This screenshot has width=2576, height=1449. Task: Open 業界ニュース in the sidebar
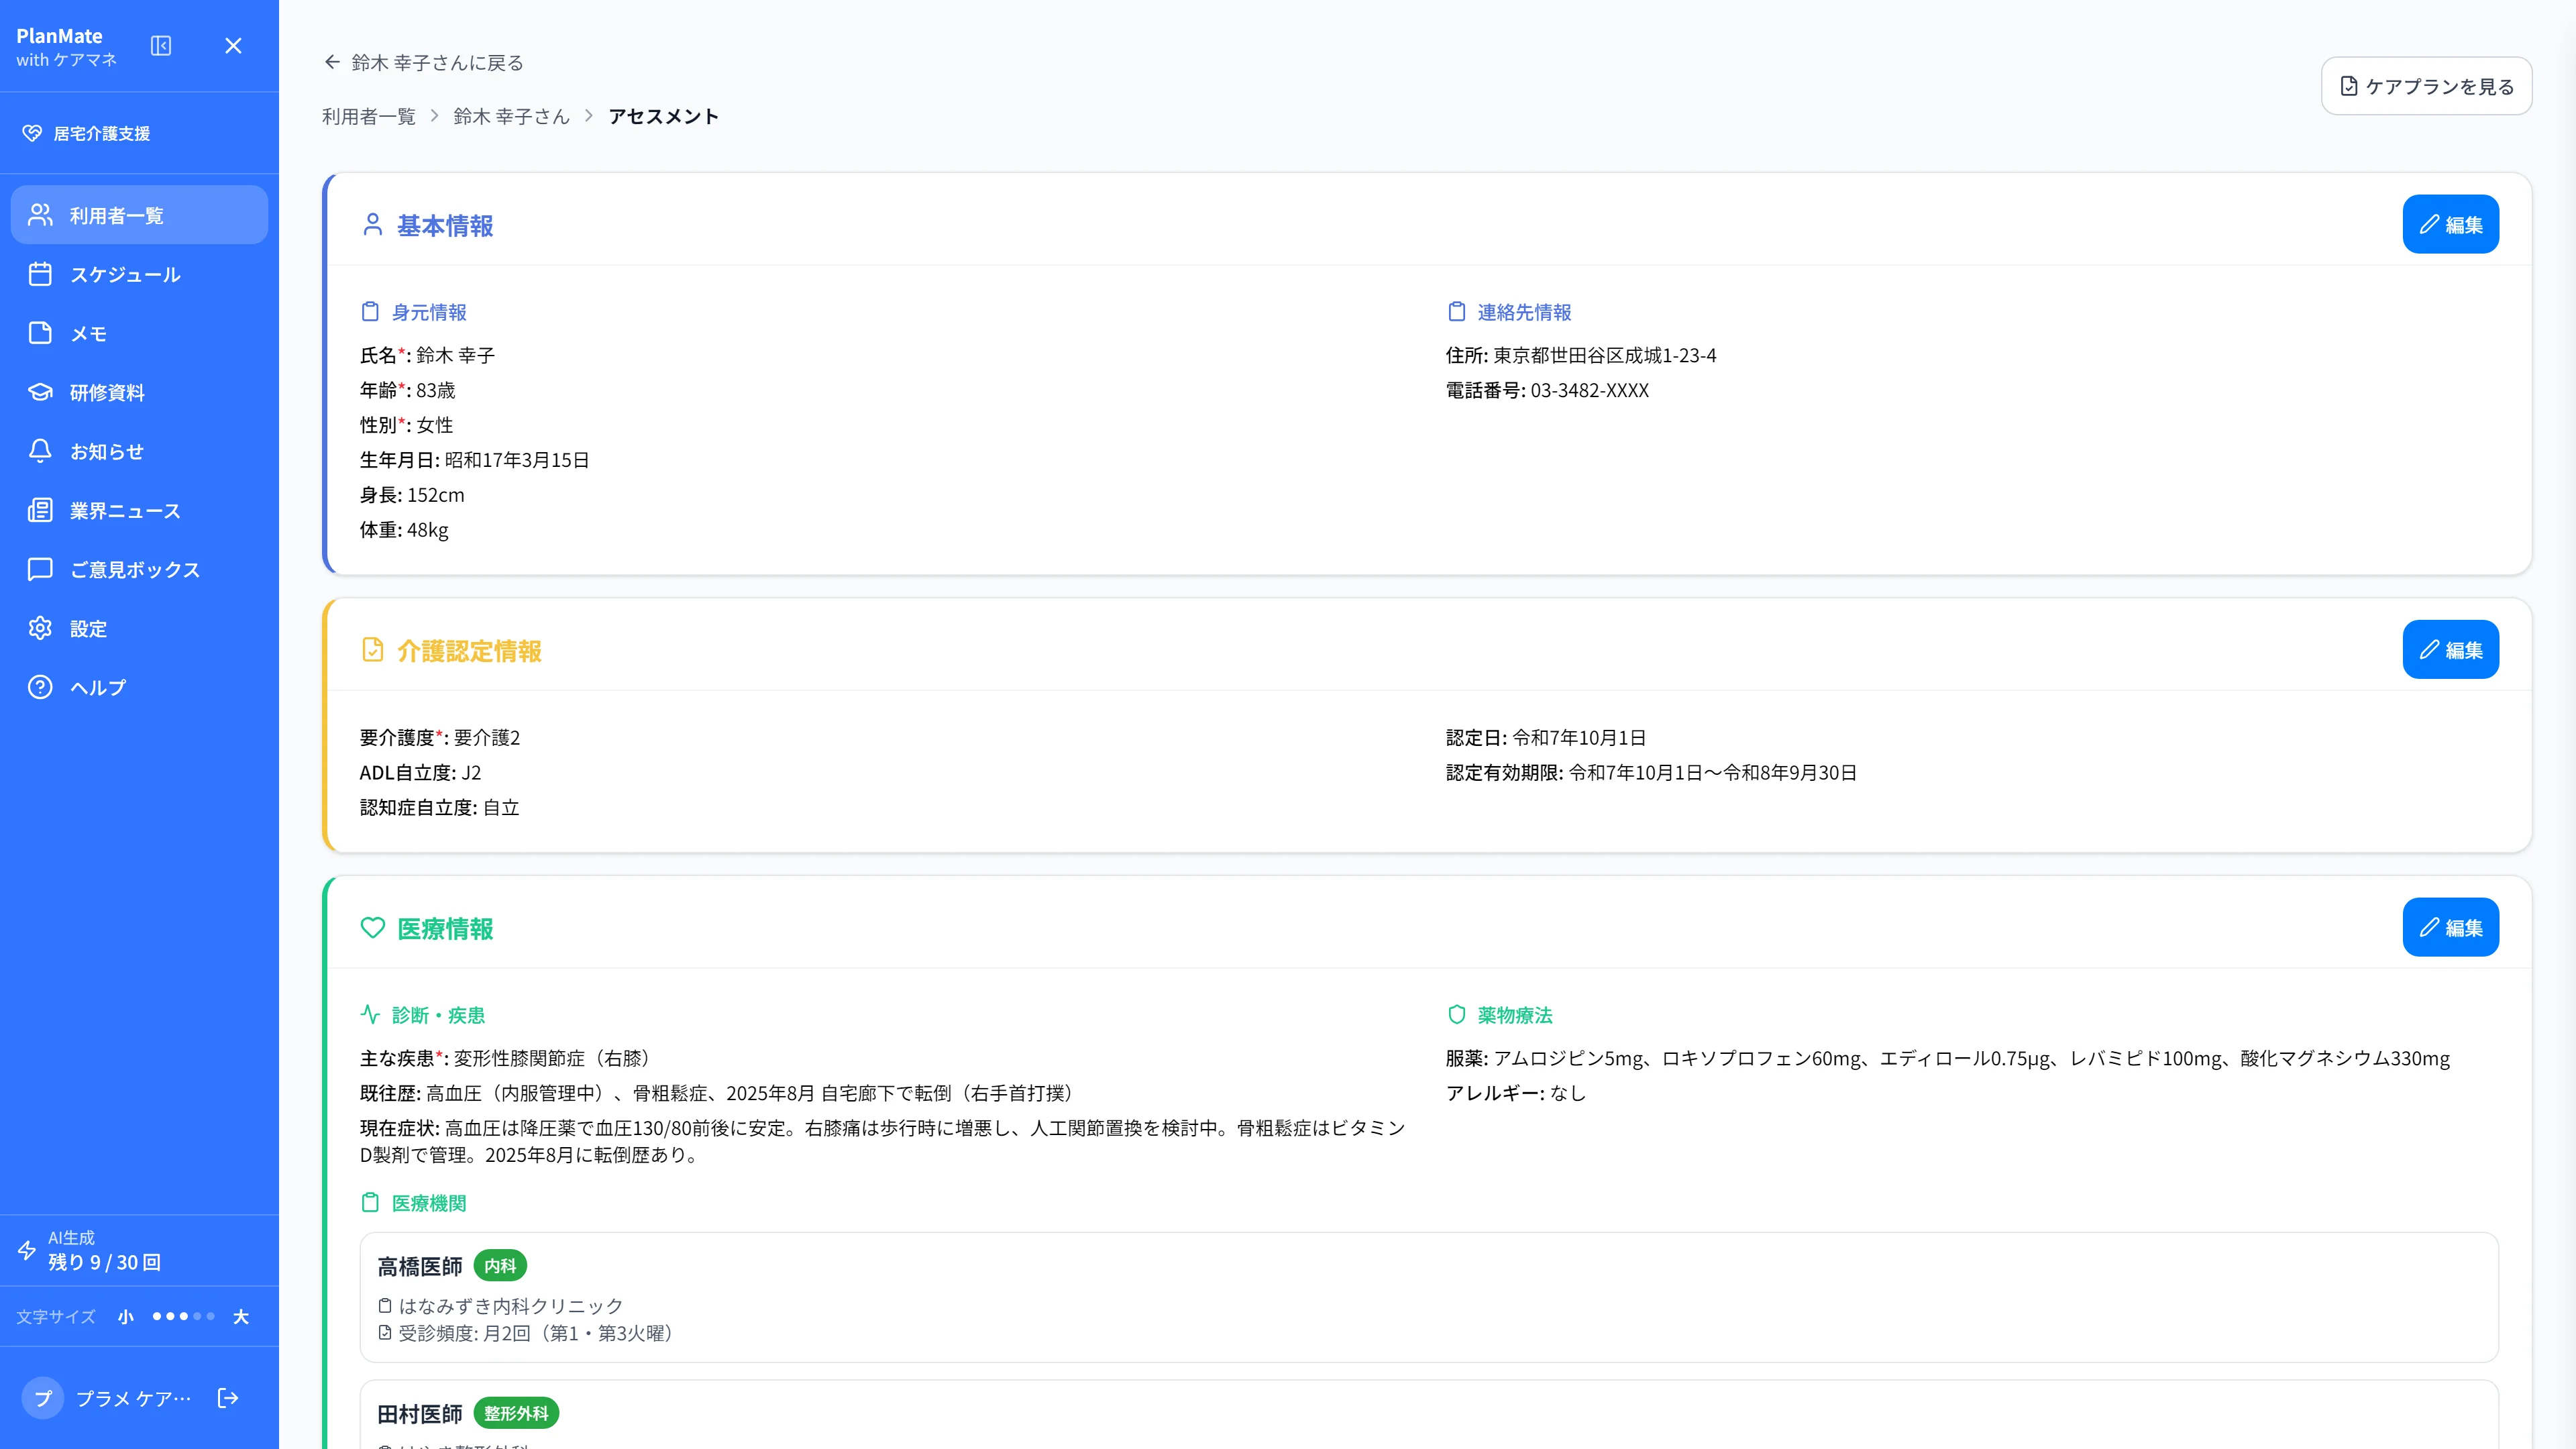pos(139,510)
